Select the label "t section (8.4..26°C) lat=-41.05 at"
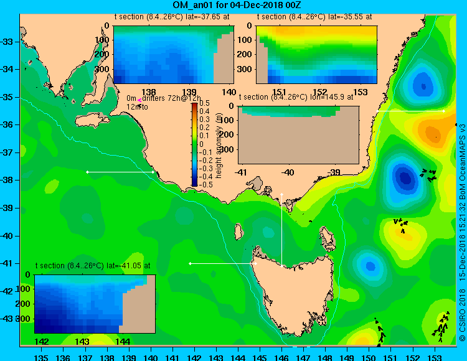 (x=93, y=266)
